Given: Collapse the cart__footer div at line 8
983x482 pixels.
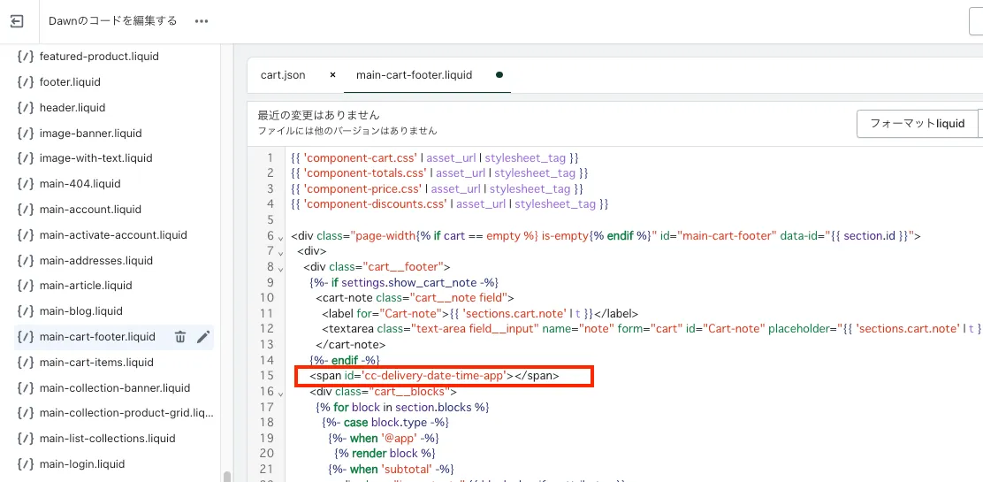Looking at the screenshot, I should tap(280, 267).
